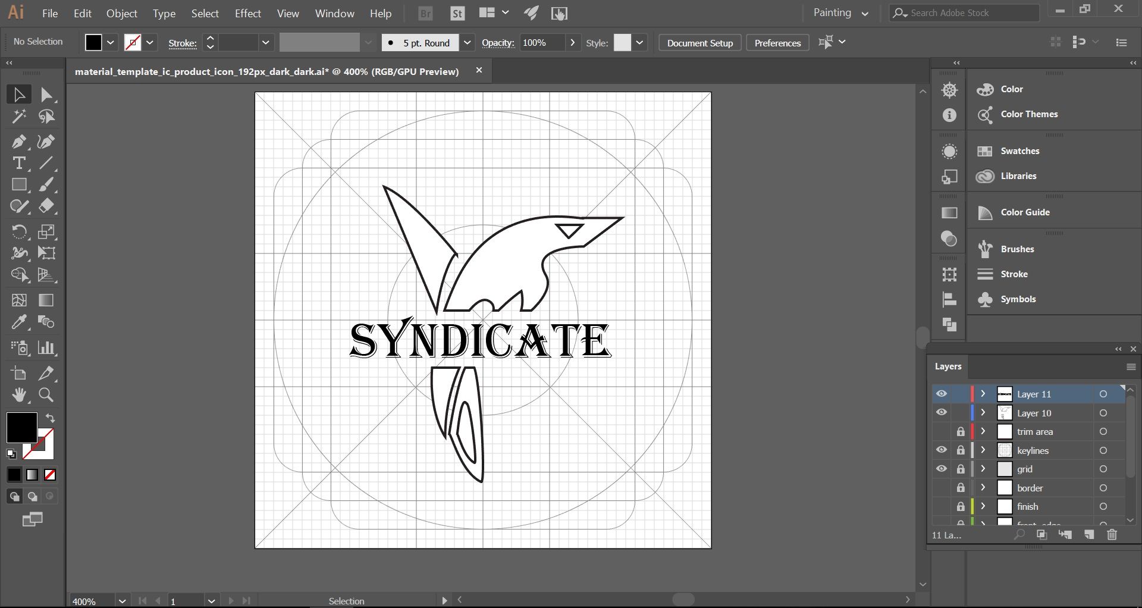Hide Layer 11 with eye icon
The width and height of the screenshot is (1142, 608).
coord(942,394)
